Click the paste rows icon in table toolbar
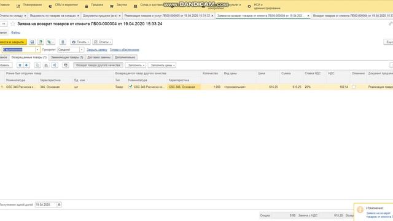Screen dimensions: 393x221 [46, 65]
